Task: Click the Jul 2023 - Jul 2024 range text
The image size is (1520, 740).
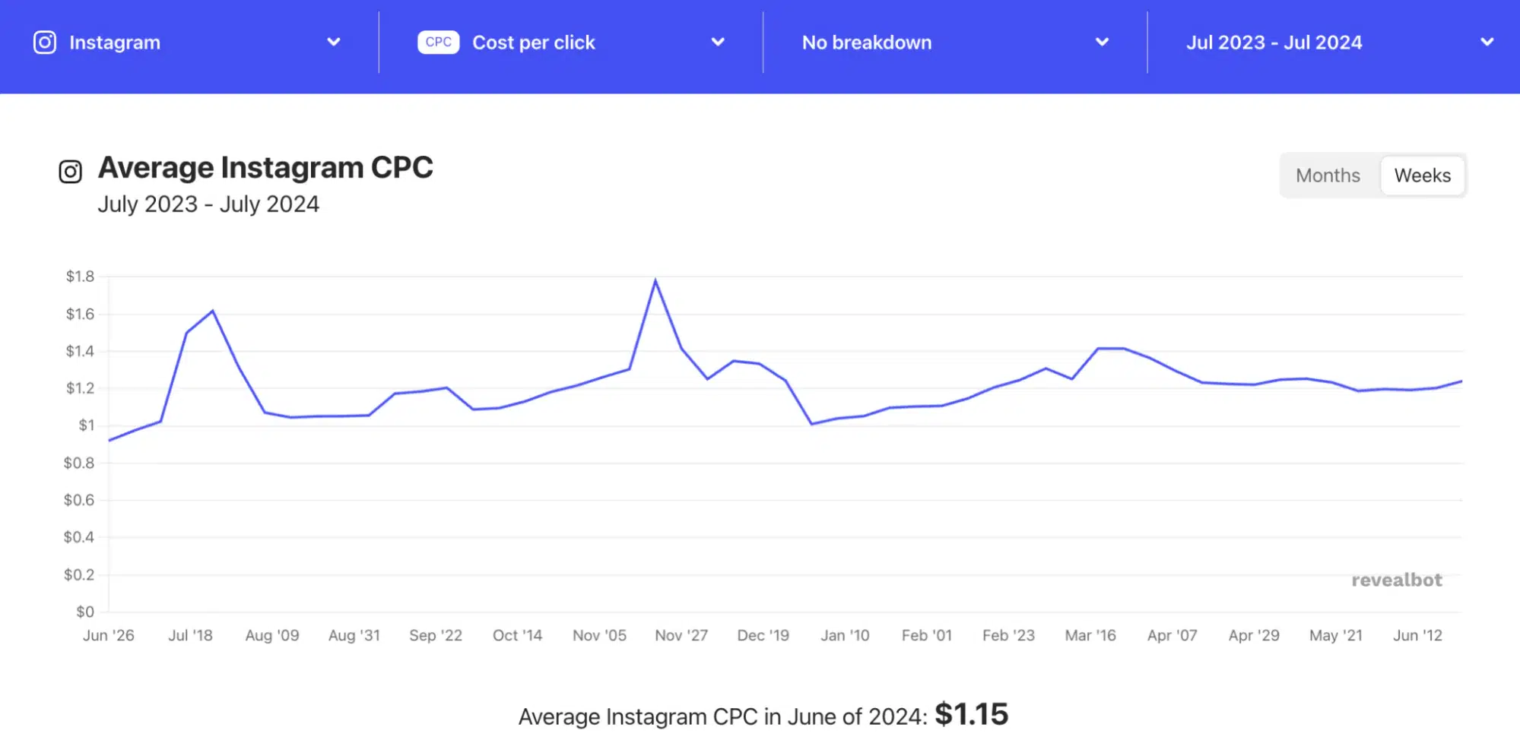Action: 1274,43
